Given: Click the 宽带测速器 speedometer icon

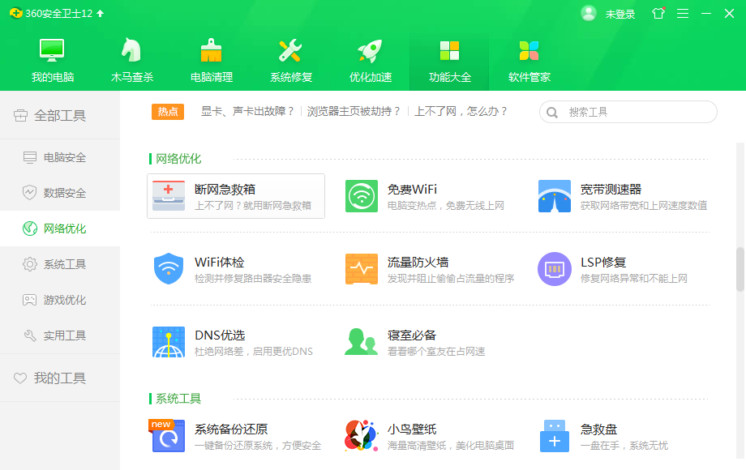Looking at the screenshot, I should coord(555,196).
